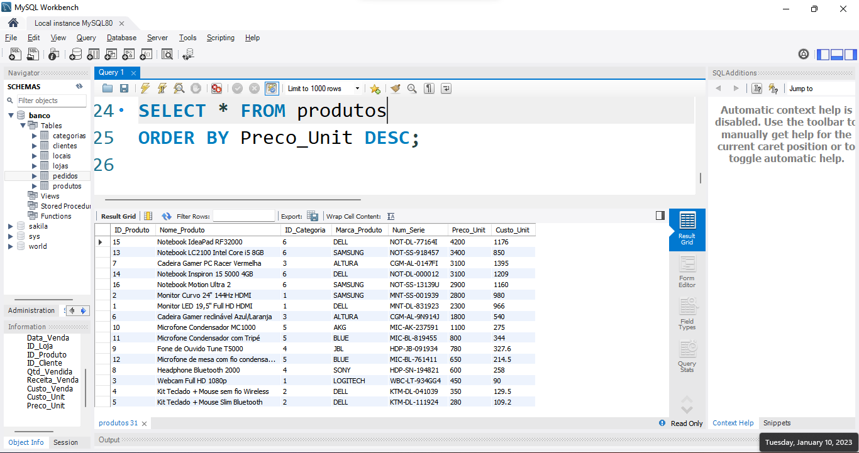Go to the Home screen tab
The height and width of the screenshot is (453, 859).
[13, 23]
